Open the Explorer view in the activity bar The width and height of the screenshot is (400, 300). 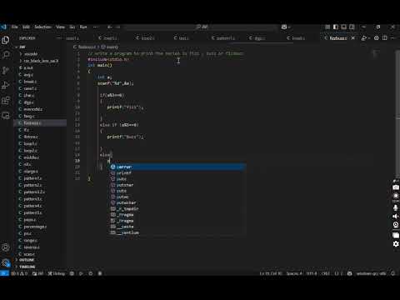tap(6, 40)
